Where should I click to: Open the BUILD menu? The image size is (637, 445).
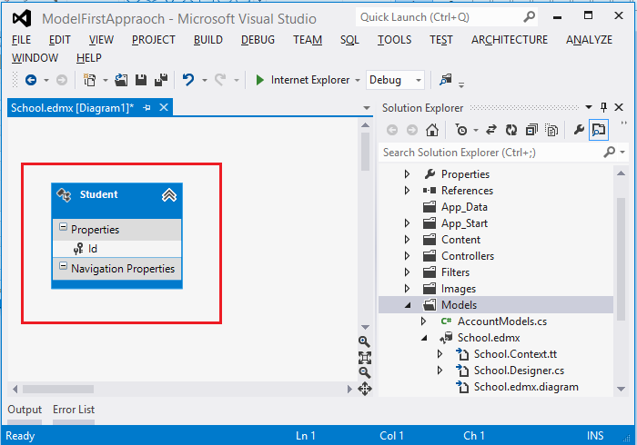pos(208,40)
